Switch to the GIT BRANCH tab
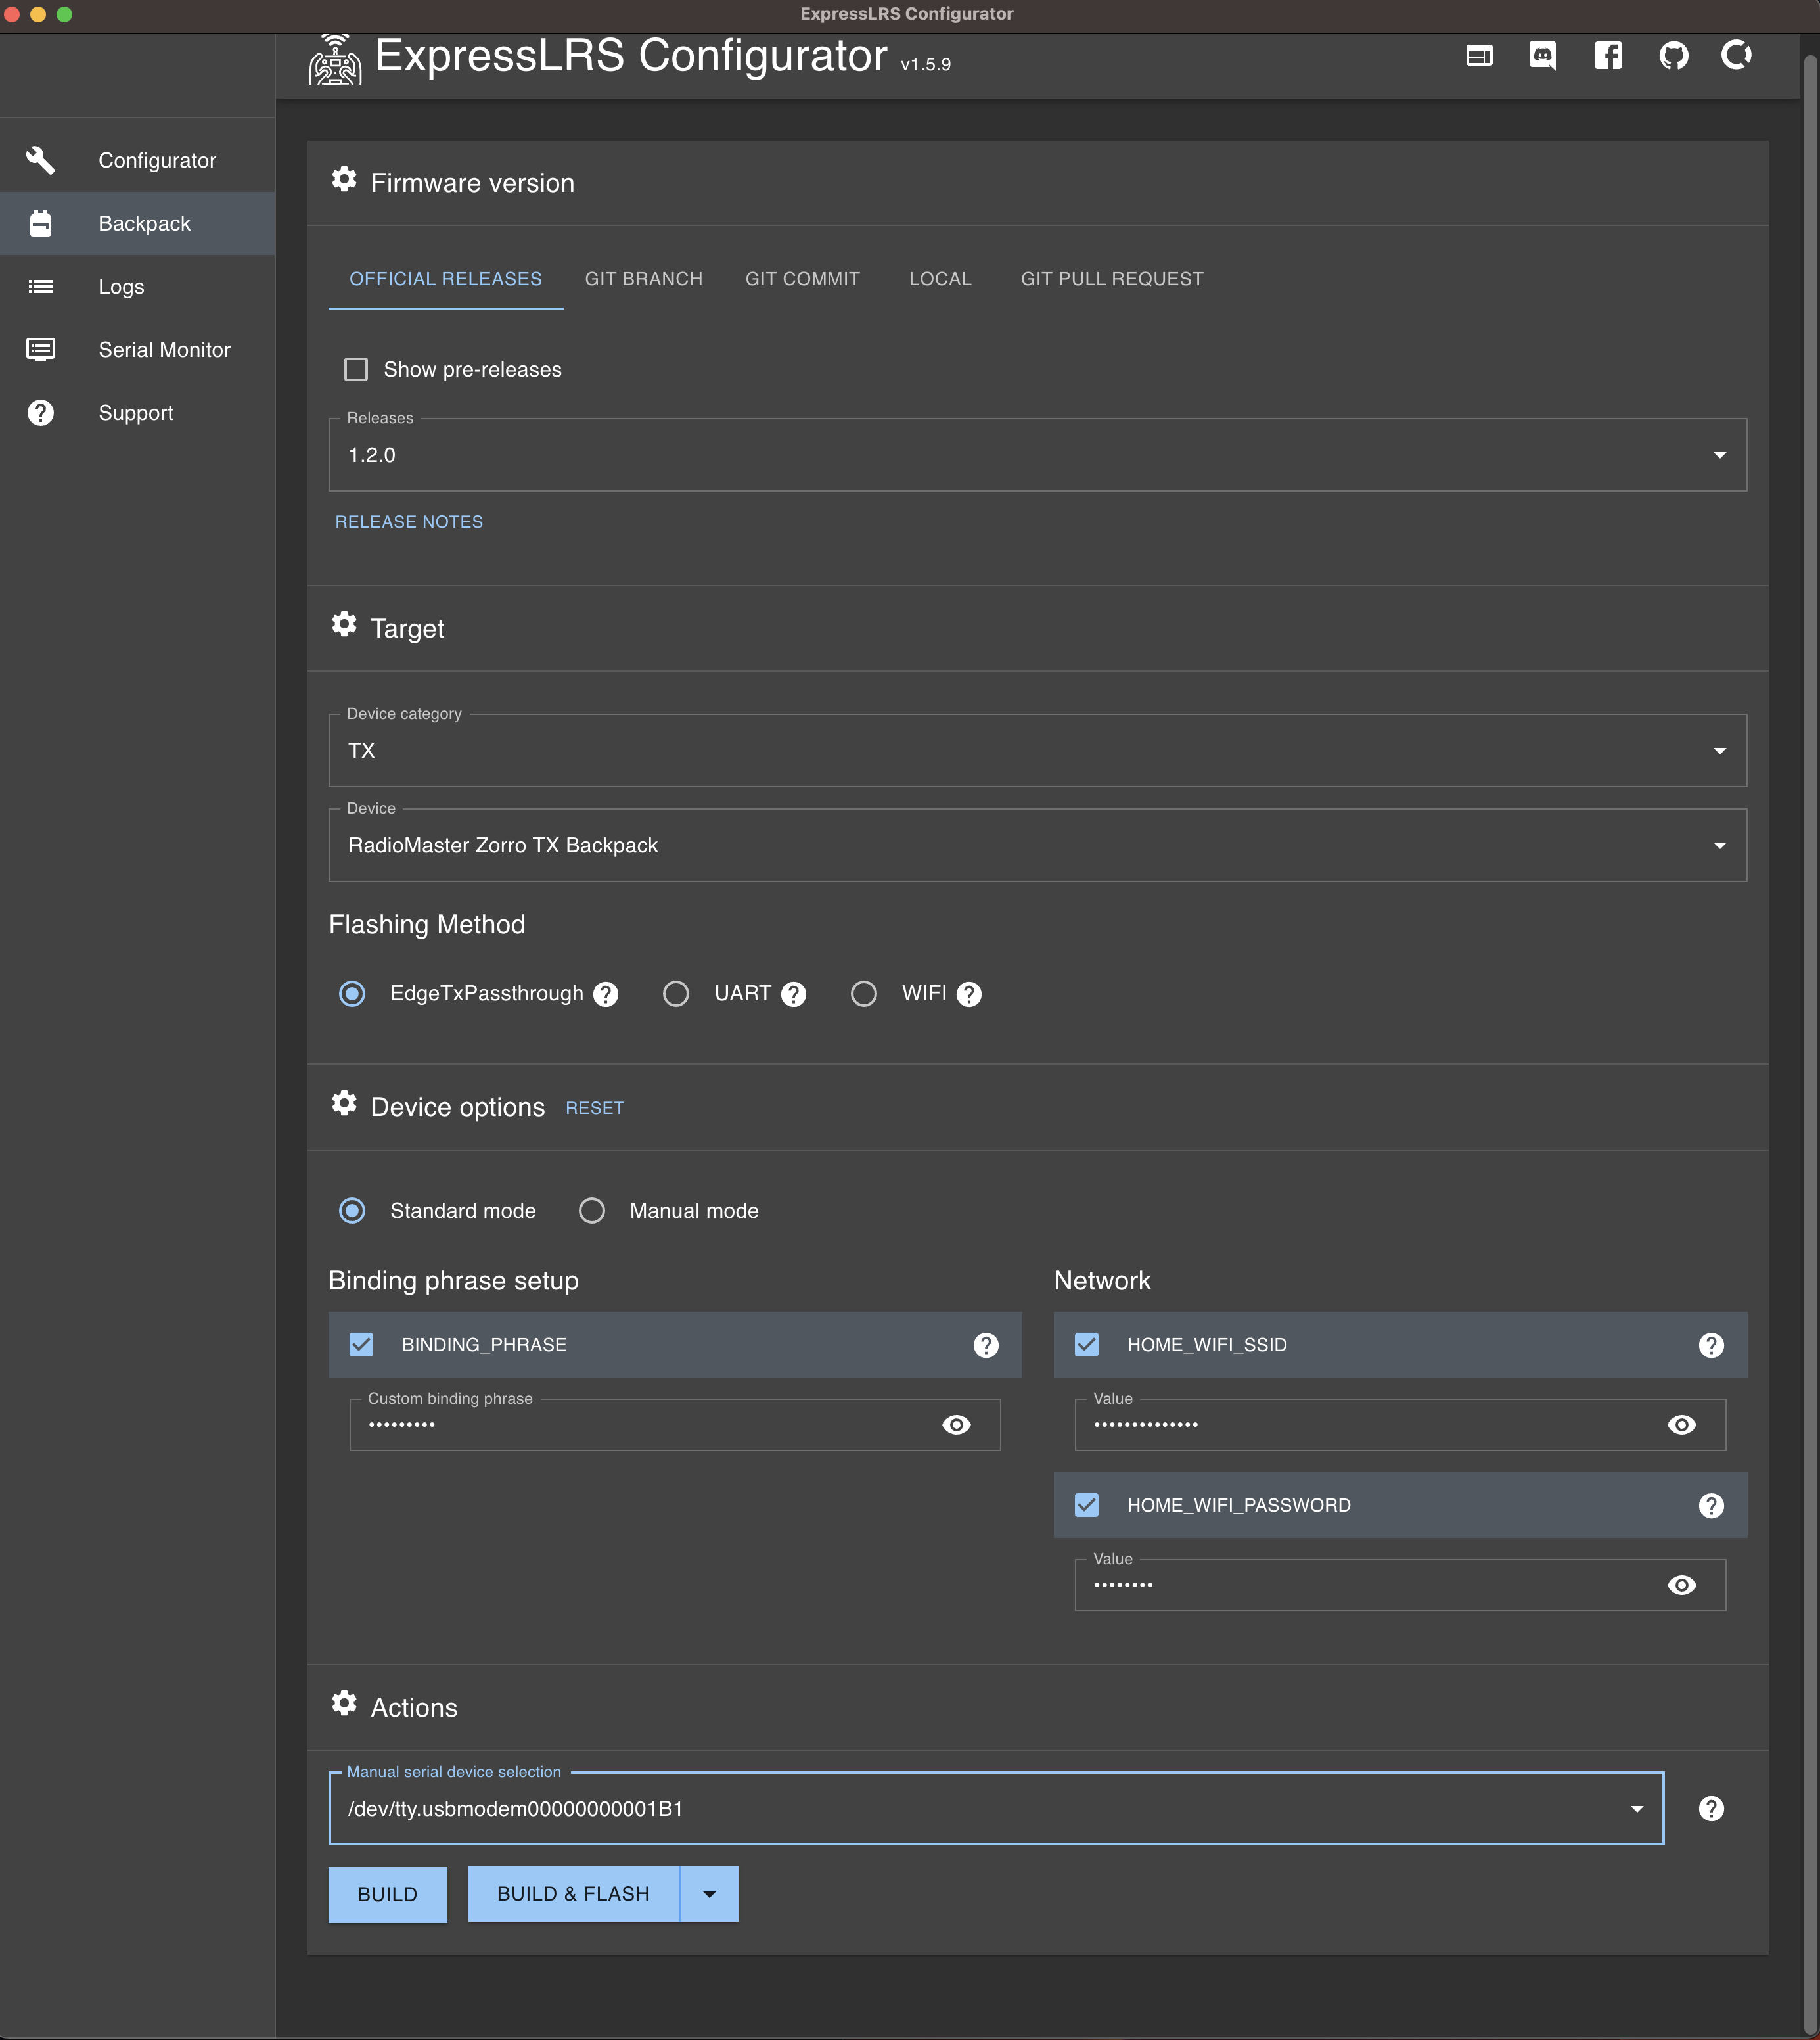The image size is (1820, 2040). [x=644, y=278]
